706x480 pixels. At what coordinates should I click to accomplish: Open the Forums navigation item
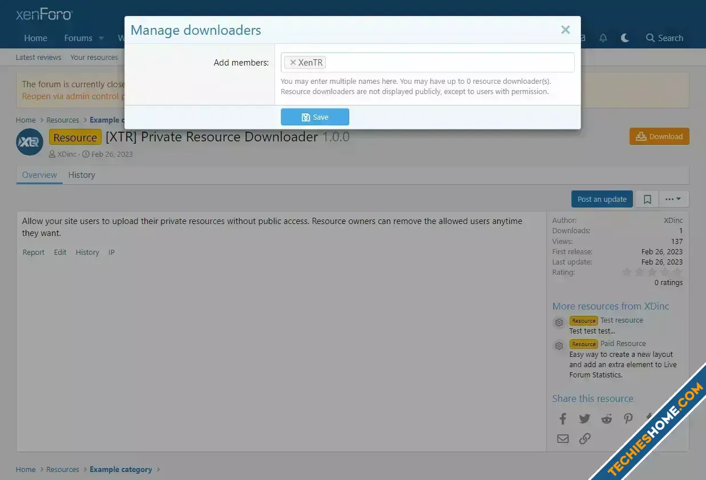click(78, 38)
